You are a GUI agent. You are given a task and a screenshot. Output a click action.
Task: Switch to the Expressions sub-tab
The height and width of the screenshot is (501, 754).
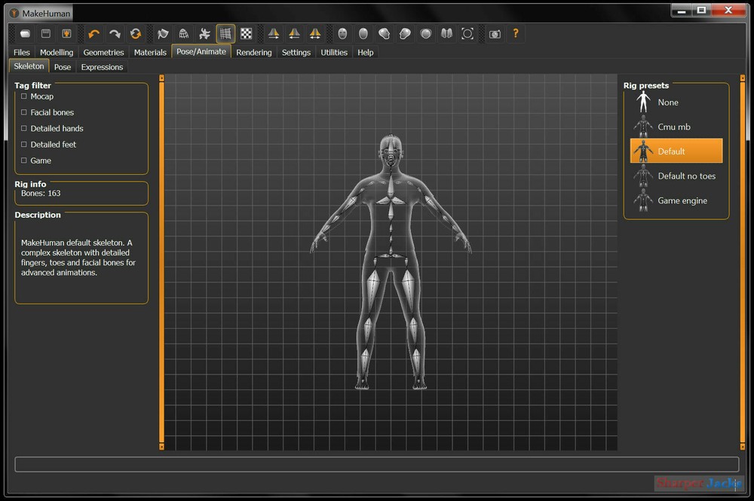coord(102,67)
